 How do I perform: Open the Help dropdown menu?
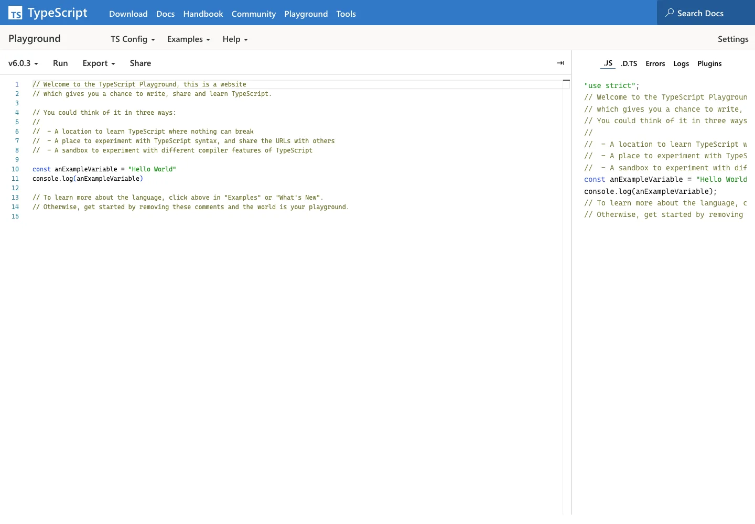[235, 39]
